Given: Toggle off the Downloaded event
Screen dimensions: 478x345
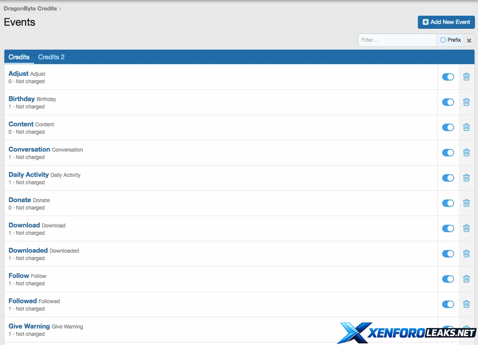Looking at the screenshot, I should (x=448, y=254).
